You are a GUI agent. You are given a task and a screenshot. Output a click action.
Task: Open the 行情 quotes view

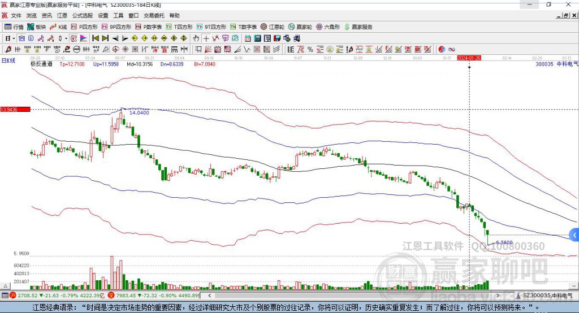[x=14, y=27]
